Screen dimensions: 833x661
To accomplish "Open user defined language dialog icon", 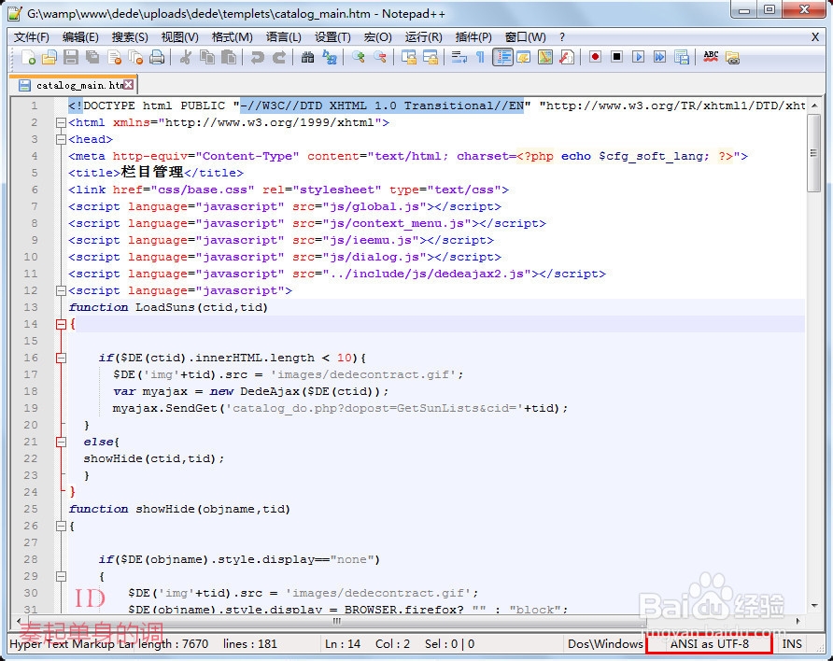I will (523, 57).
